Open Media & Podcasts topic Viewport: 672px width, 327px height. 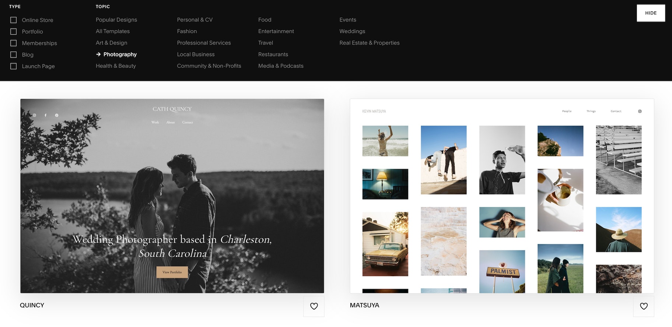[x=281, y=66]
